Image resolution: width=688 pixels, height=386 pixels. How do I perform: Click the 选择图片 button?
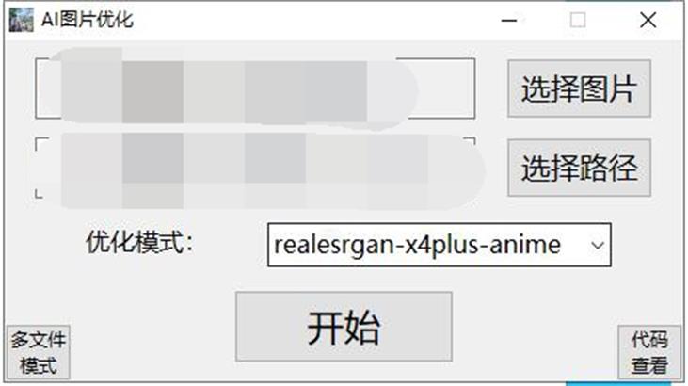pos(579,88)
